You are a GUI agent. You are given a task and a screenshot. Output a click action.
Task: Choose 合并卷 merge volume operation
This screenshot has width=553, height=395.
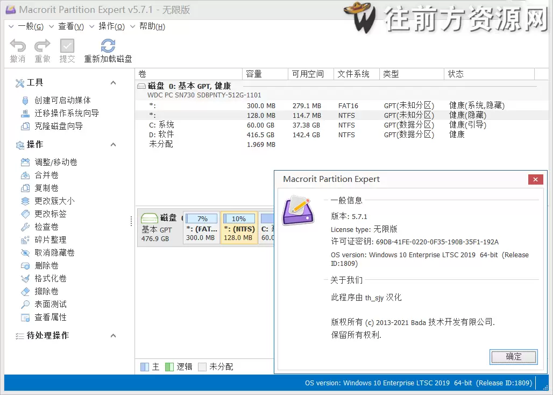[46, 175]
